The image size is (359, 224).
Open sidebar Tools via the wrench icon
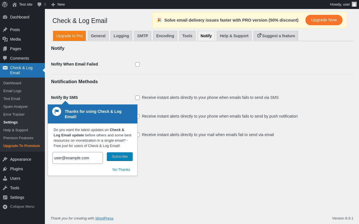5,188
